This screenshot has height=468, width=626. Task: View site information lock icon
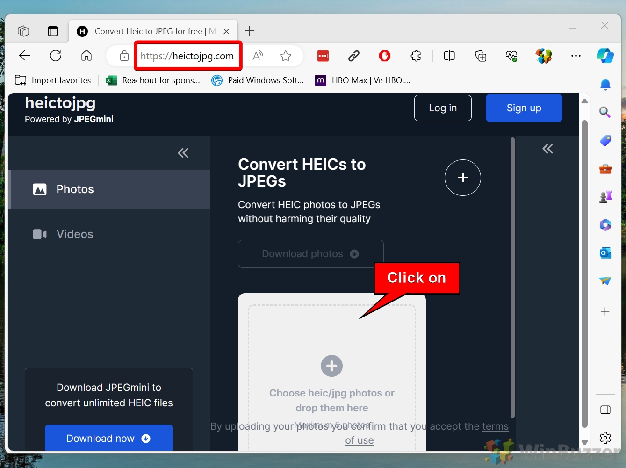124,56
